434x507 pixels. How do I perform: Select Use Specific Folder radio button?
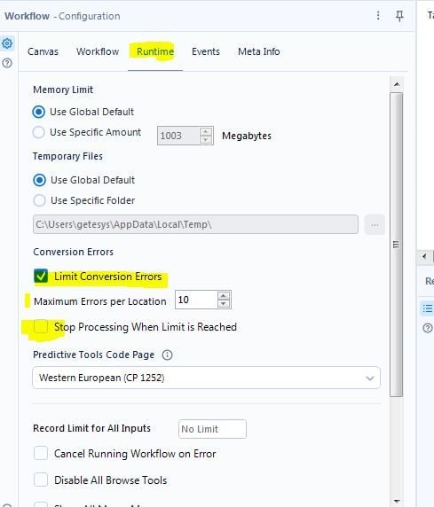[40, 200]
